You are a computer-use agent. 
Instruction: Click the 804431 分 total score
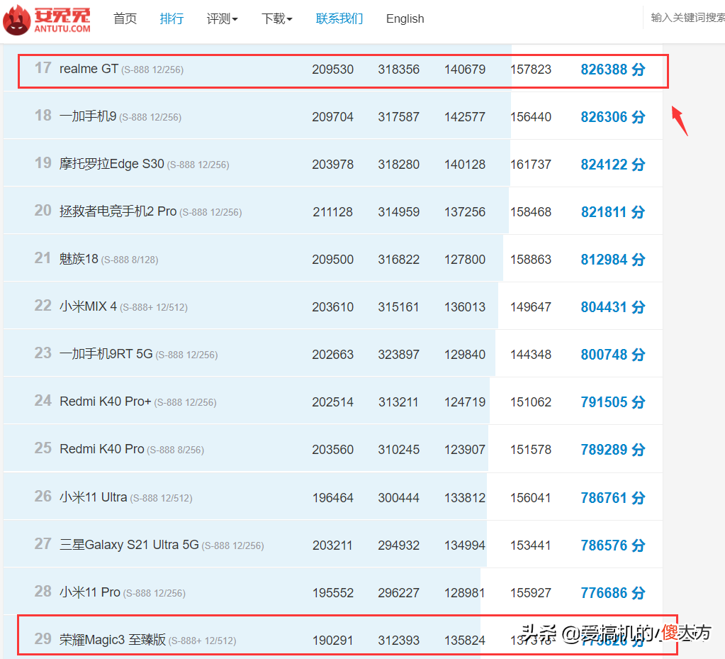612,307
